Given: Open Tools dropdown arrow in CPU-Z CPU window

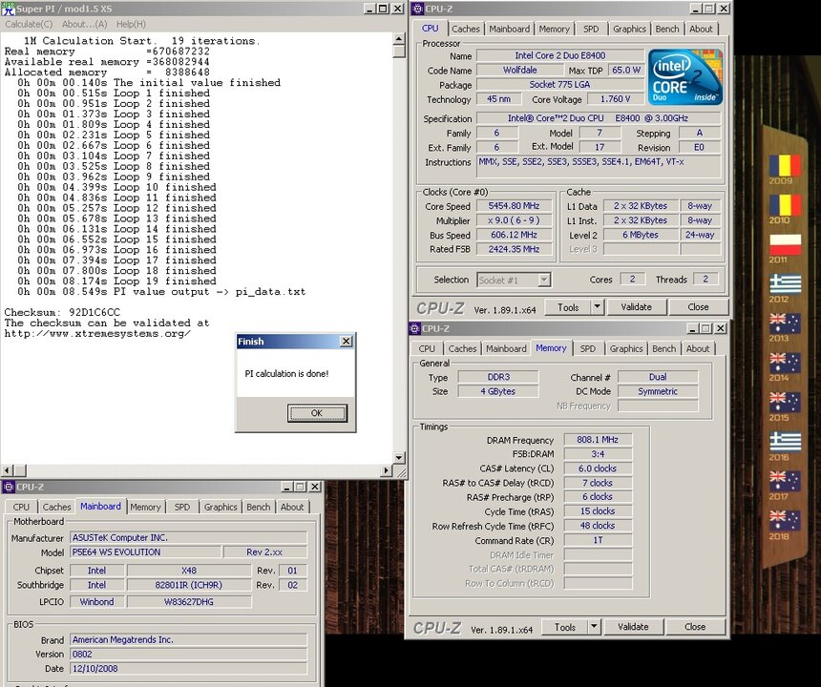Looking at the screenshot, I should [597, 306].
